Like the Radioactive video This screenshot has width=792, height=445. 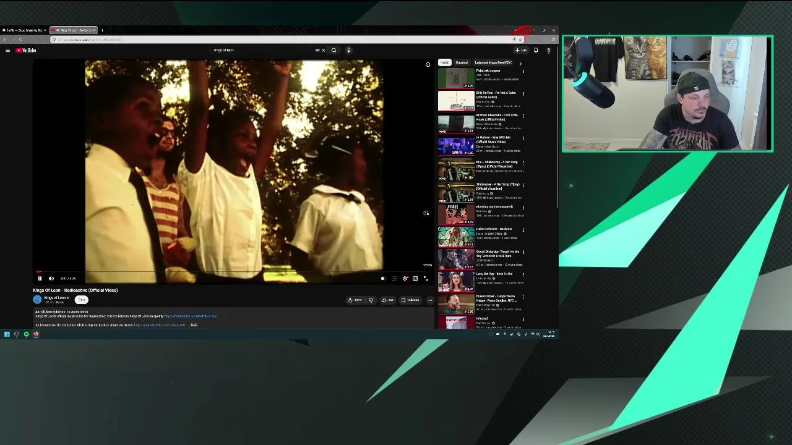click(355, 300)
